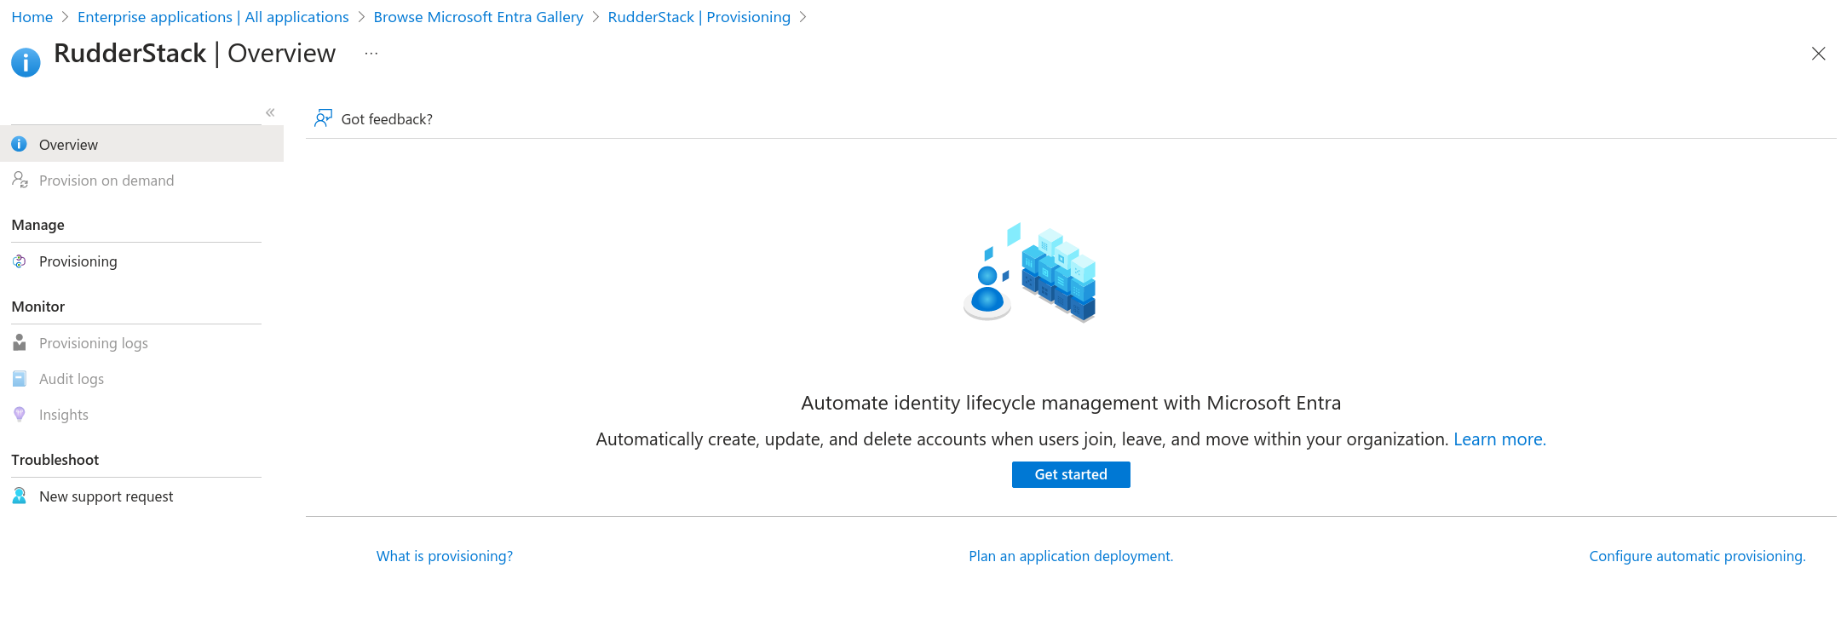This screenshot has height=625, width=1841.
Task: Open Configure automatic provisioning link
Action: (x=1697, y=556)
